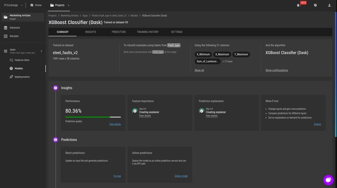The height and width of the screenshot is (188, 337).
Task: Click the Trained on dataset V0 label
Action: click(x=116, y=23)
